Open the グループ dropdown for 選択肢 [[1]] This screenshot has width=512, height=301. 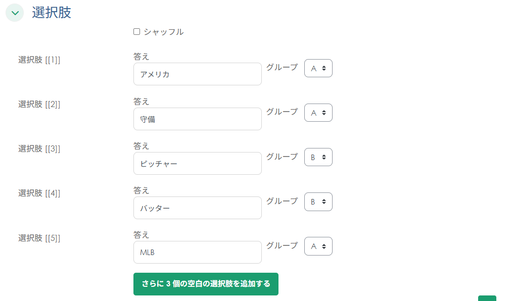(318, 68)
